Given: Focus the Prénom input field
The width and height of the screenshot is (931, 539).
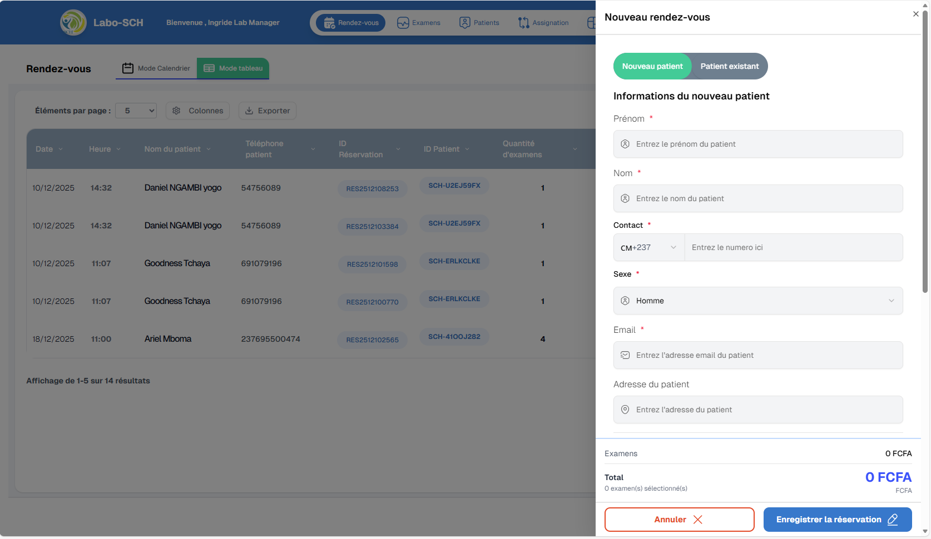Looking at the screenshot, I should (x=757, y=144).
